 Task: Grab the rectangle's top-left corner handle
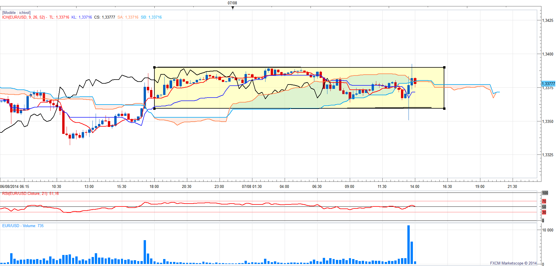[154, 67]
